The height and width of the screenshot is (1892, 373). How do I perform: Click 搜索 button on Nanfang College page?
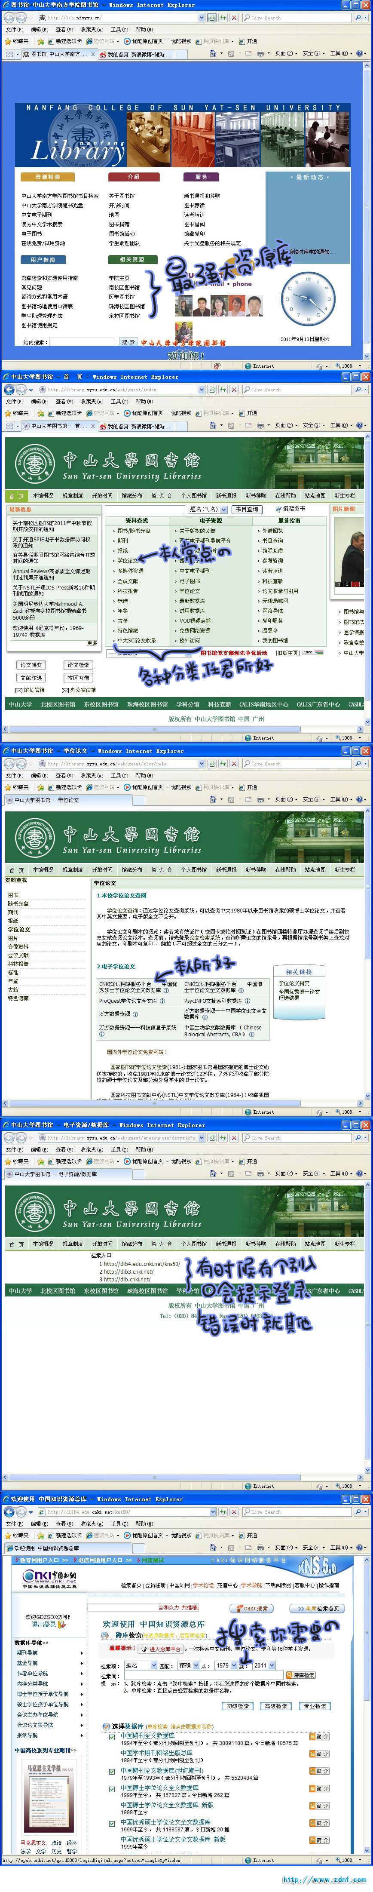[x=128, y=341]
